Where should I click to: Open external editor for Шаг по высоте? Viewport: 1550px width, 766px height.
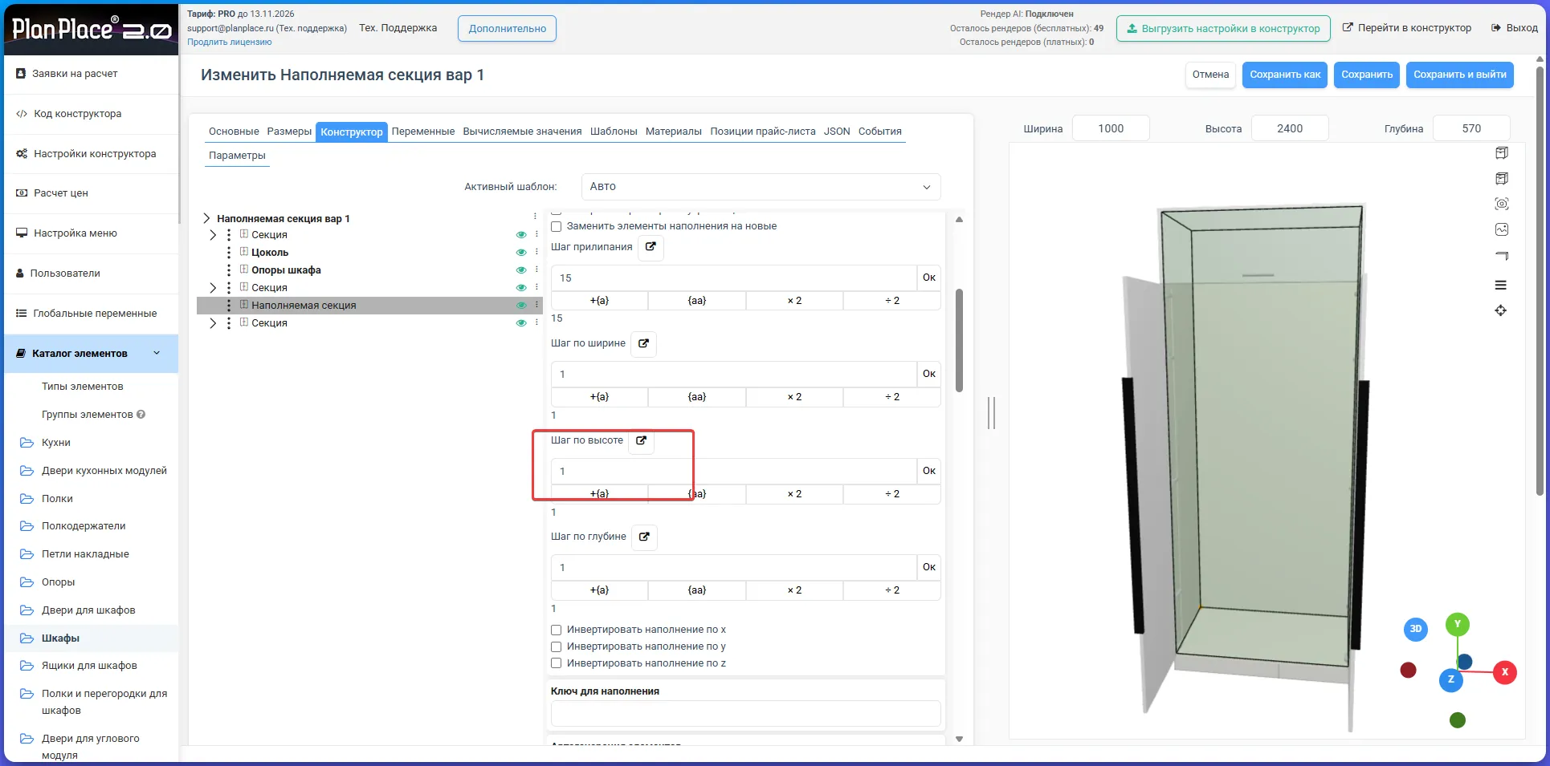coord(641,440)
